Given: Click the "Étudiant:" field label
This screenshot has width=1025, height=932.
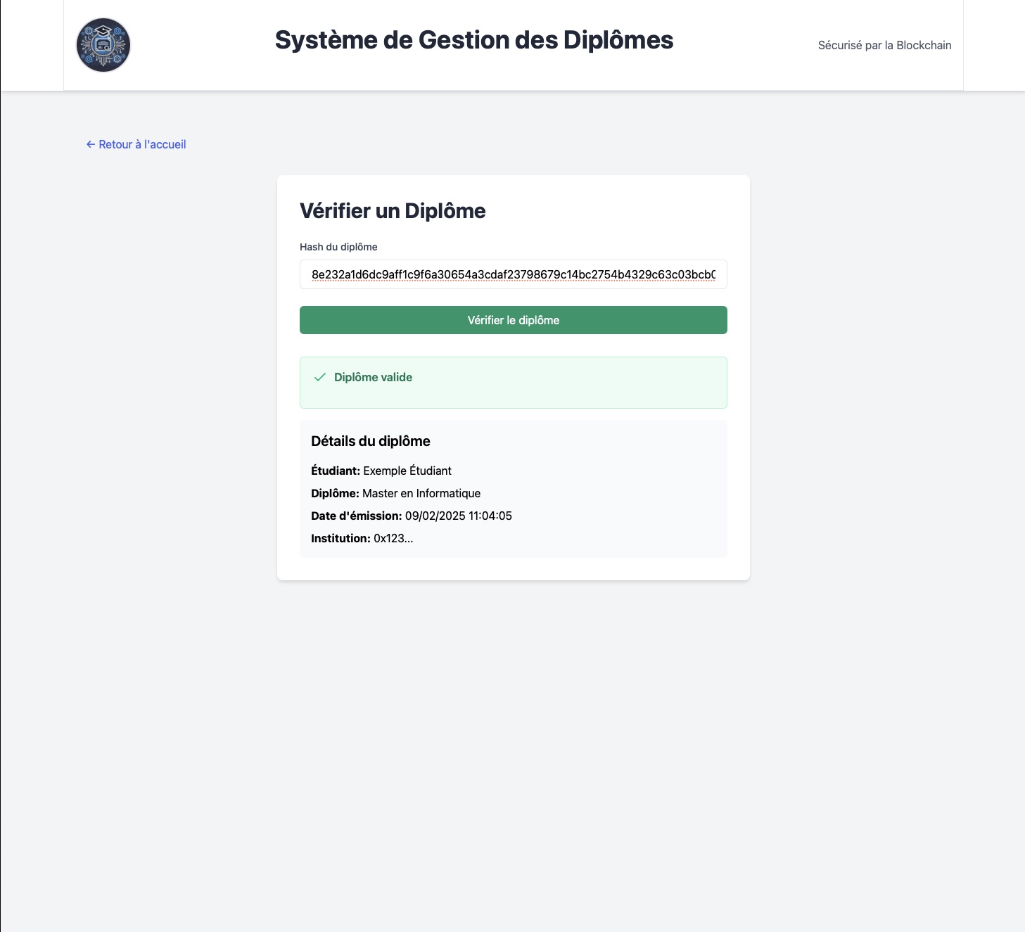Looking at the screenshot, I should (x=336, y=471).
